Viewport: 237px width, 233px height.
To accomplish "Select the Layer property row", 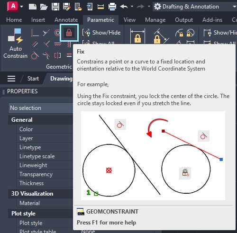I will [x=45, y=138].
